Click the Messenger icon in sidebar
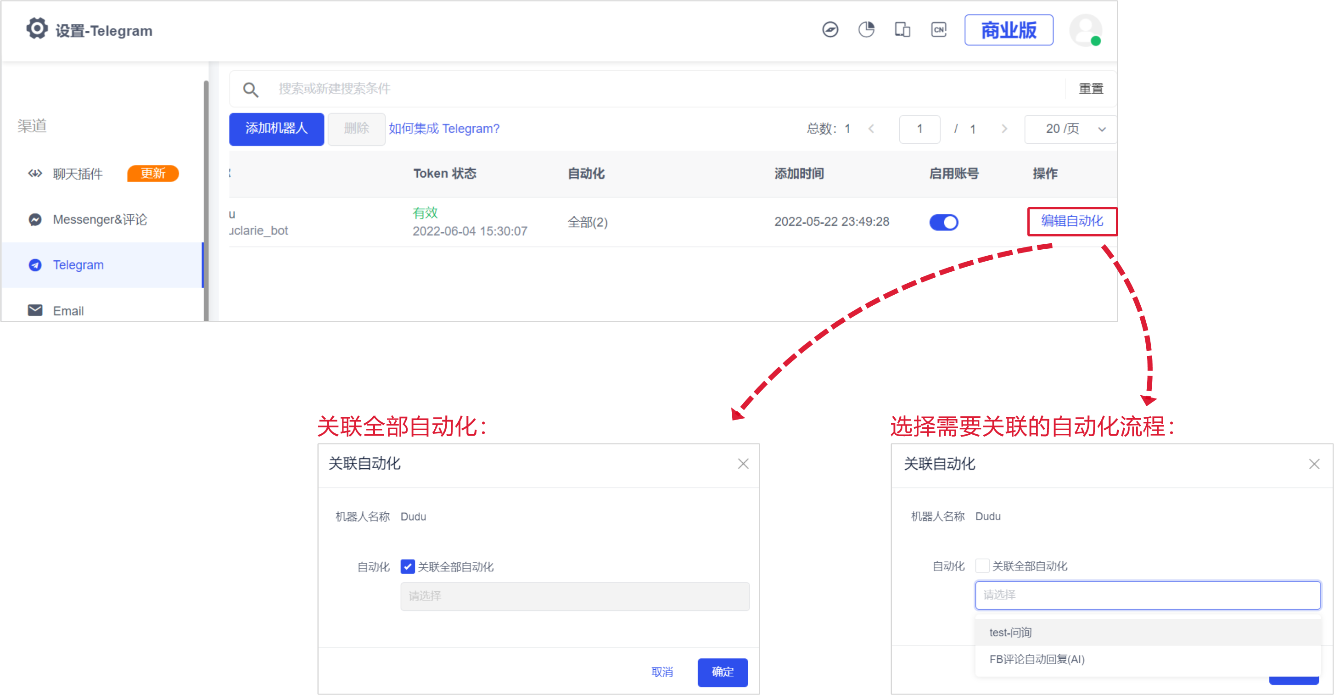 [x=35, y=219]
